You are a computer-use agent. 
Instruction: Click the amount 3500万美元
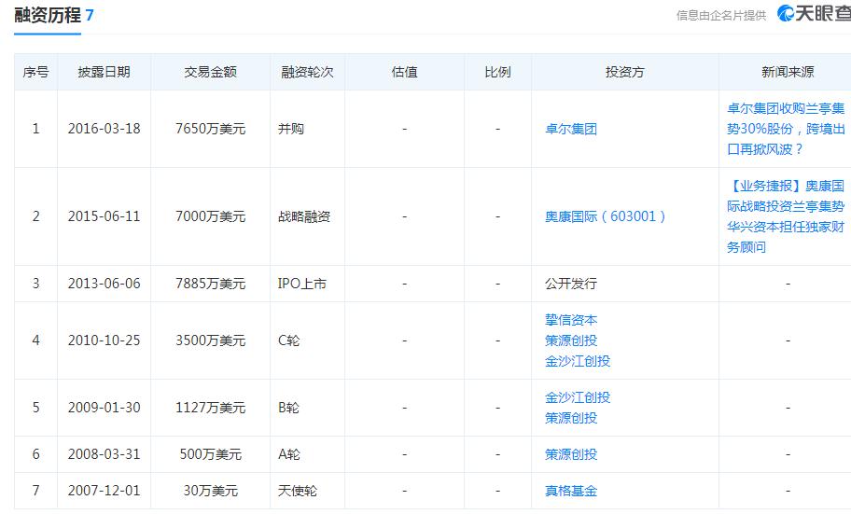coord(210,340)
